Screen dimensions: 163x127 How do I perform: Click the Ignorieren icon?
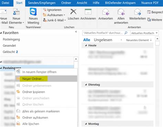coord(45,10)
